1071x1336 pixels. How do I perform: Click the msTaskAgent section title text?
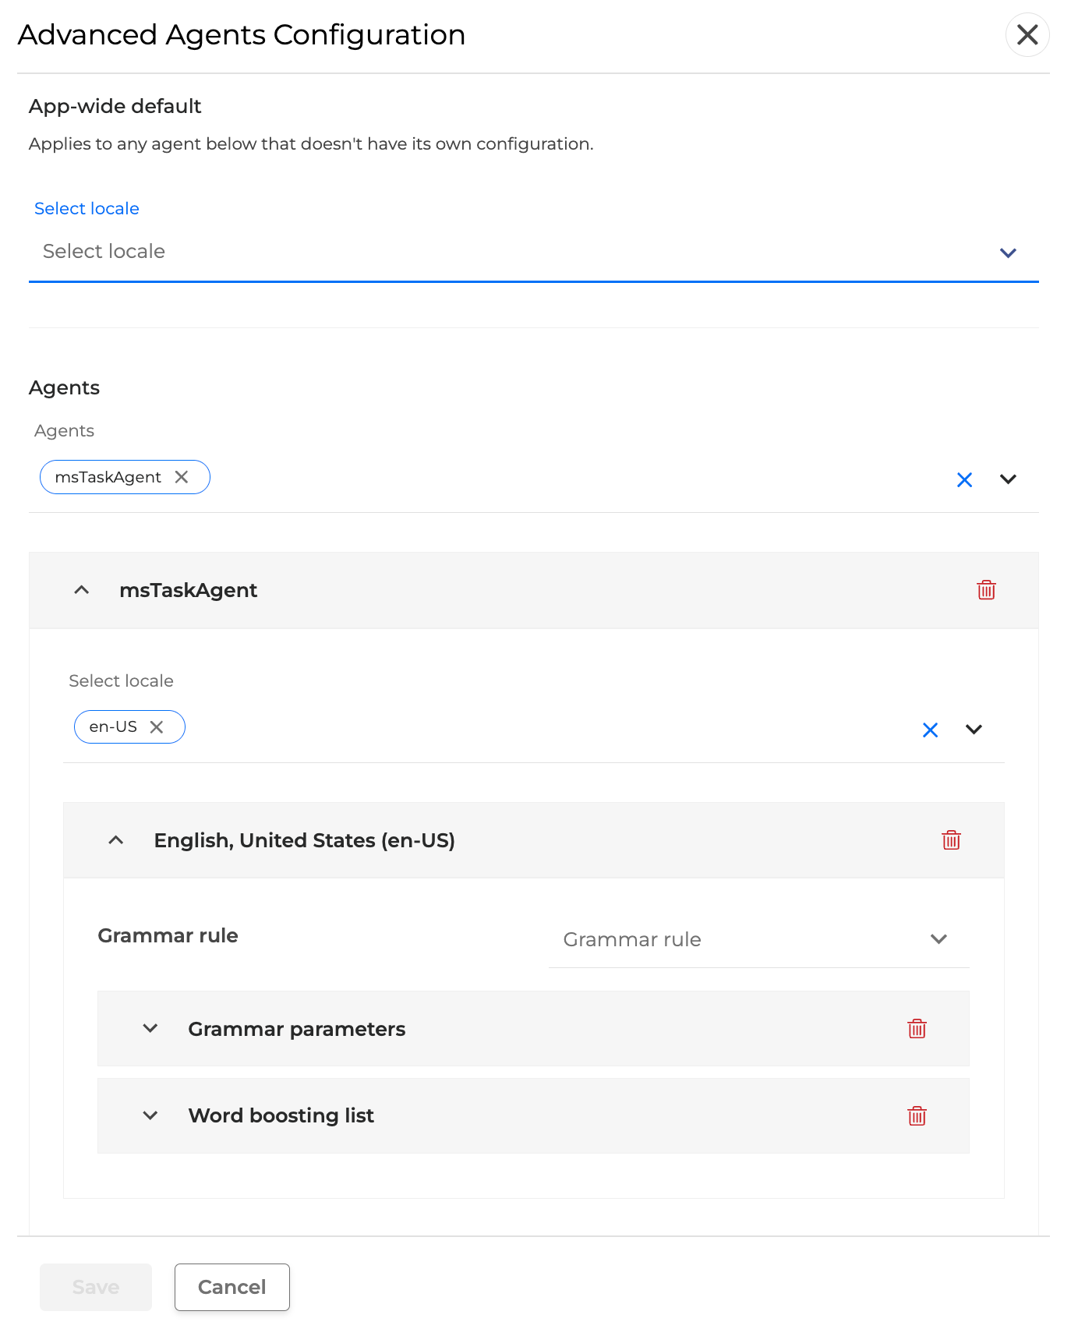point(188,591)
